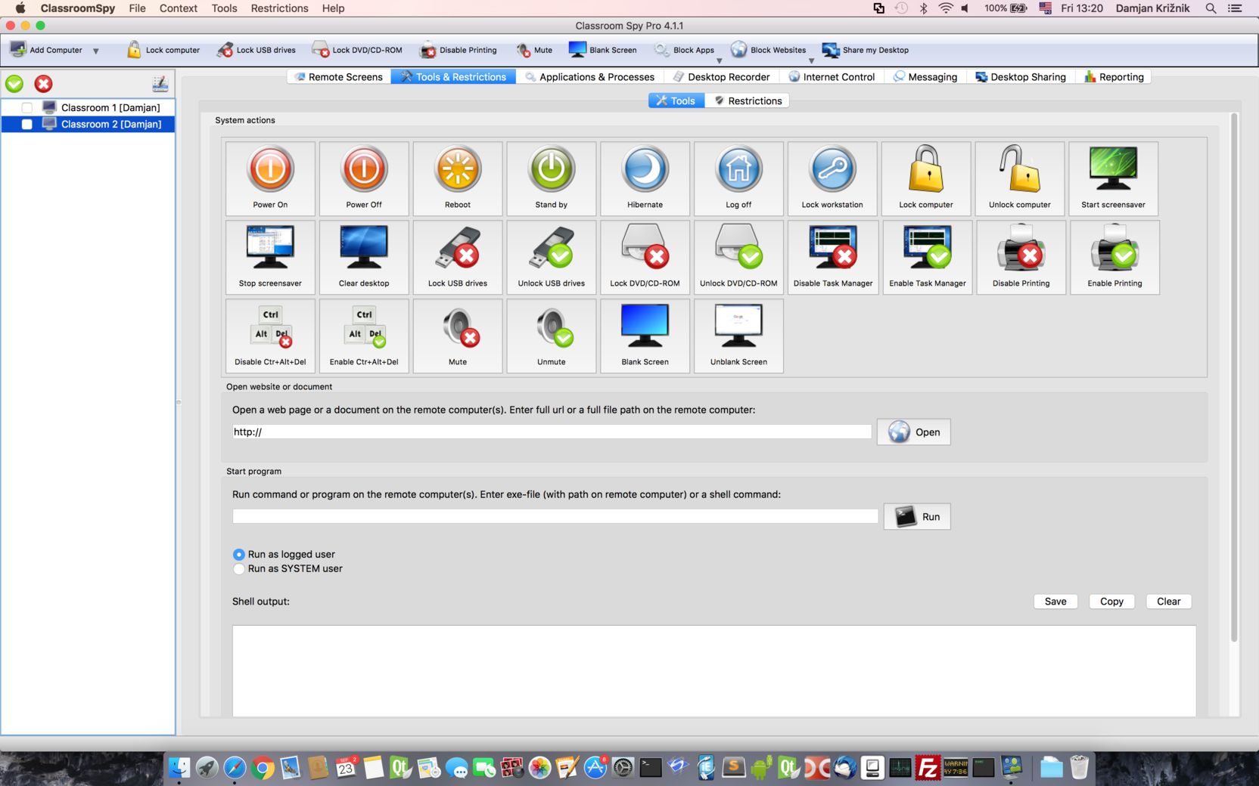Click the http:// URL input field
1259x786 pixels.
coord(552,432)
